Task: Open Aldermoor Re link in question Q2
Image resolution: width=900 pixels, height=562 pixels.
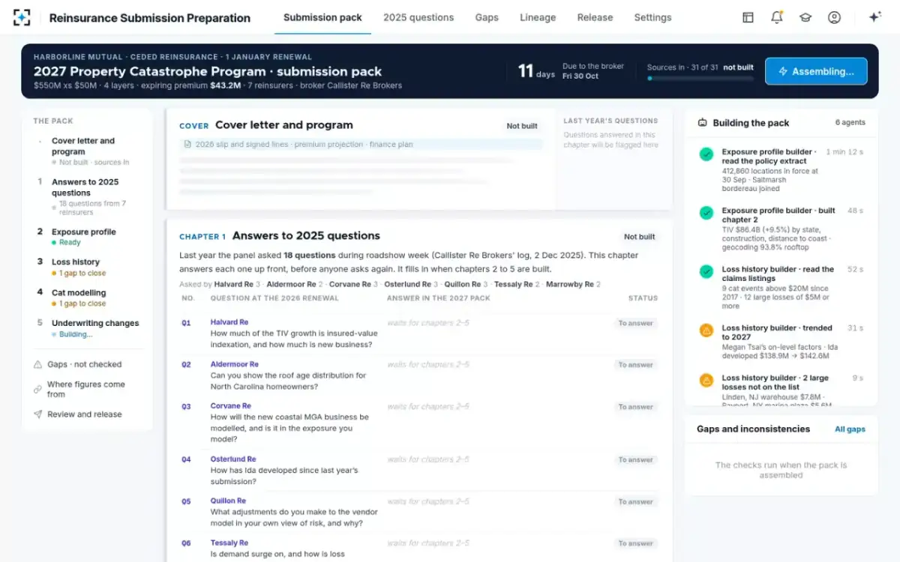Action: (x=235, y=364)
